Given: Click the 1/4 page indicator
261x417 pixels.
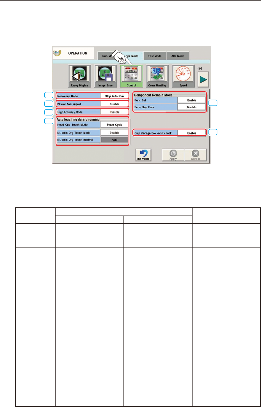Looking at the screenshot, I should [x=200, y=68].
